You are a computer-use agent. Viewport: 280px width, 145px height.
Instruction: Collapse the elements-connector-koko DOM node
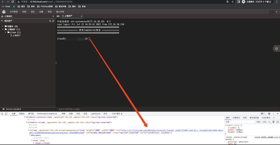point(24,117)
